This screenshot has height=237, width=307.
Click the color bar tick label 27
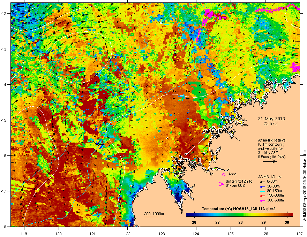point(217,222)
